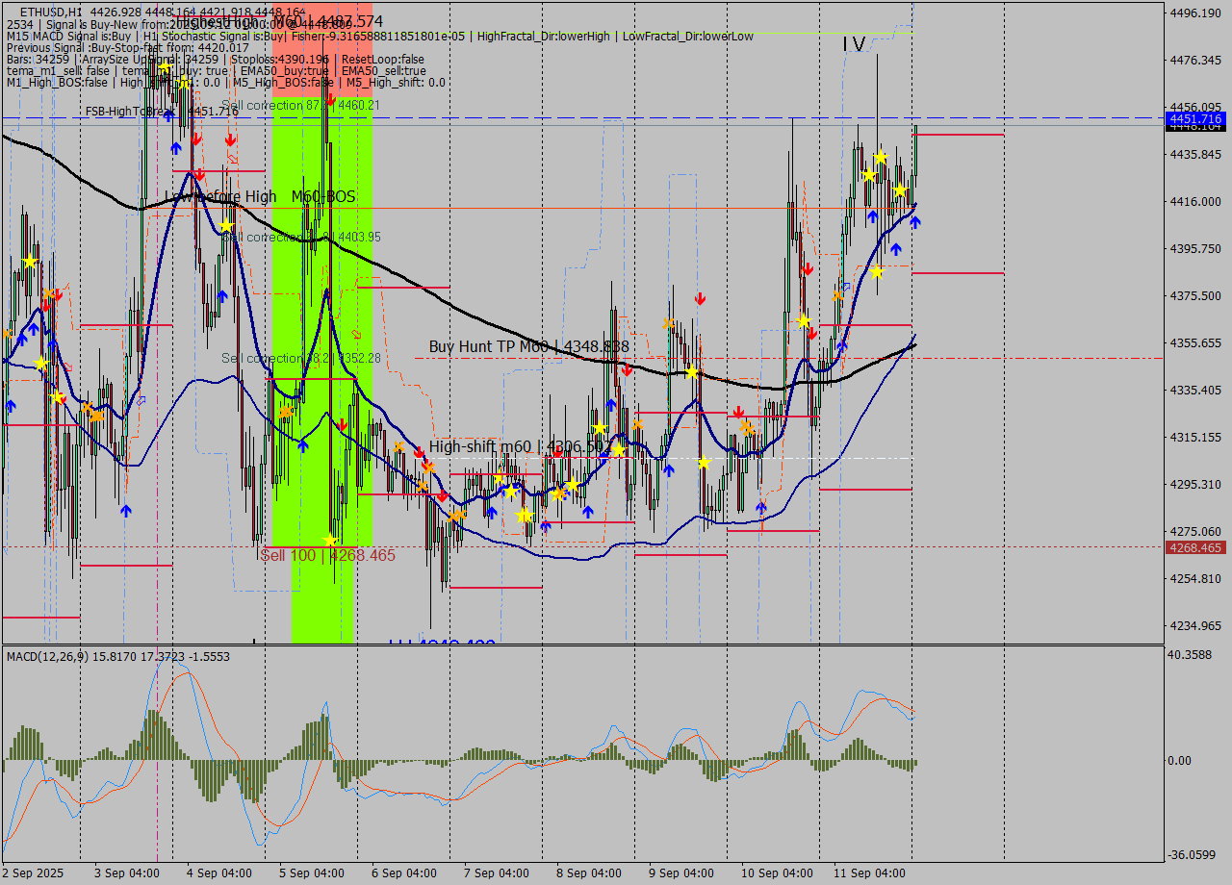Click the yellow star marker near the recent price peak
The image size is (1232, 885).
[x=881, y=158]
